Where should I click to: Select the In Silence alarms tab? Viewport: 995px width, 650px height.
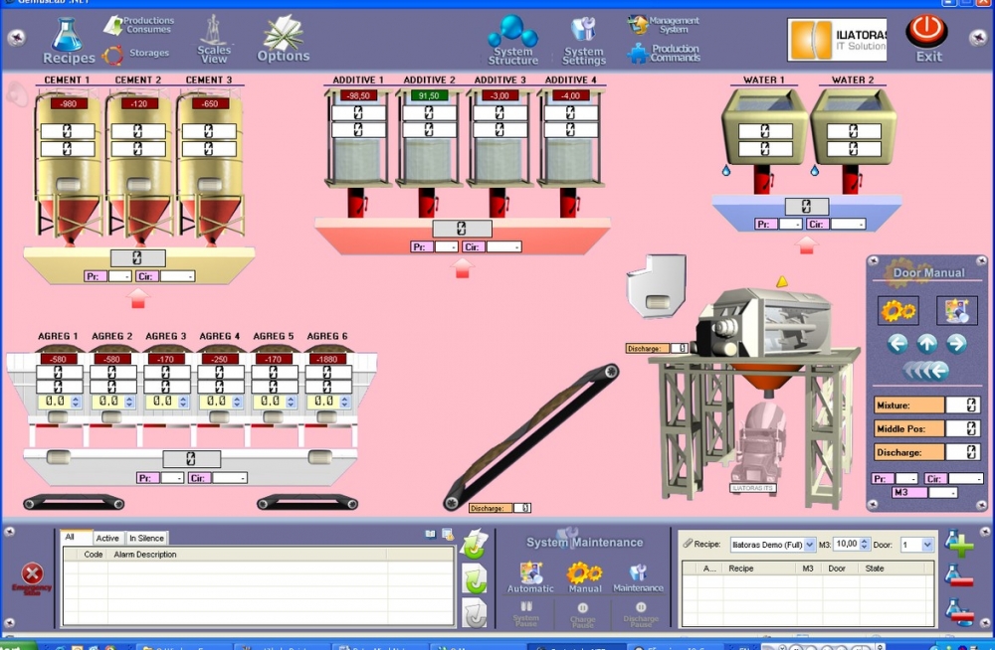(146, 538)
